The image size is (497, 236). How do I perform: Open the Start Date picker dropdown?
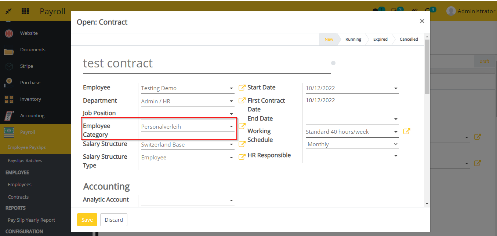click(396, 88)
